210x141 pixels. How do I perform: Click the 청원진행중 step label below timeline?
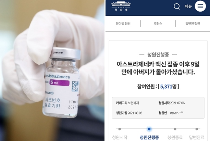(149, 137)
